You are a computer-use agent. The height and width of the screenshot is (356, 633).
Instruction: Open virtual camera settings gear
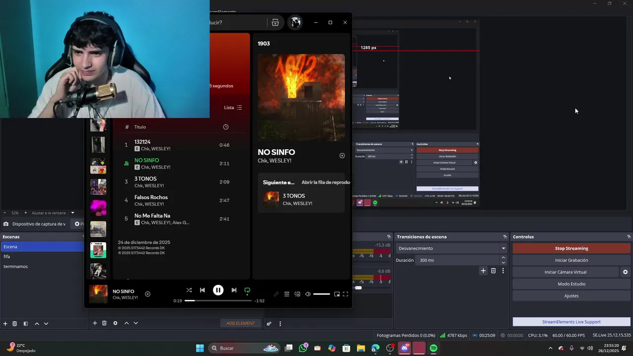625,272
